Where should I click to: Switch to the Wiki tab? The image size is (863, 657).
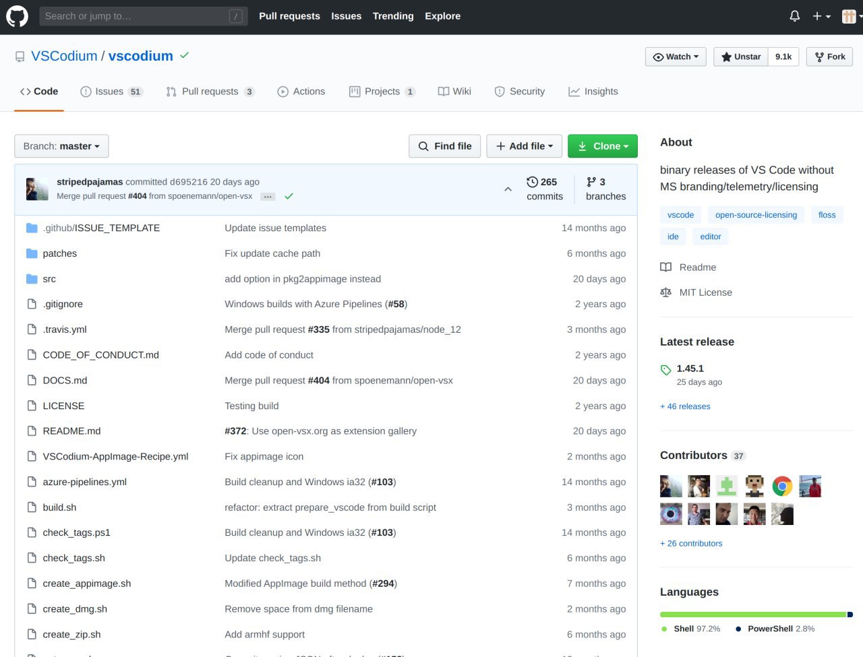pos(454,92)
